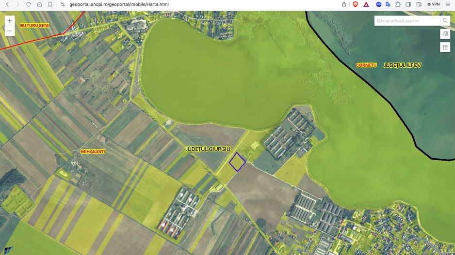This screenshot has width=455, height=255.
Task: Click the 'Găsire adresă sau loc' search field
Action: click(x=406, y=21)
